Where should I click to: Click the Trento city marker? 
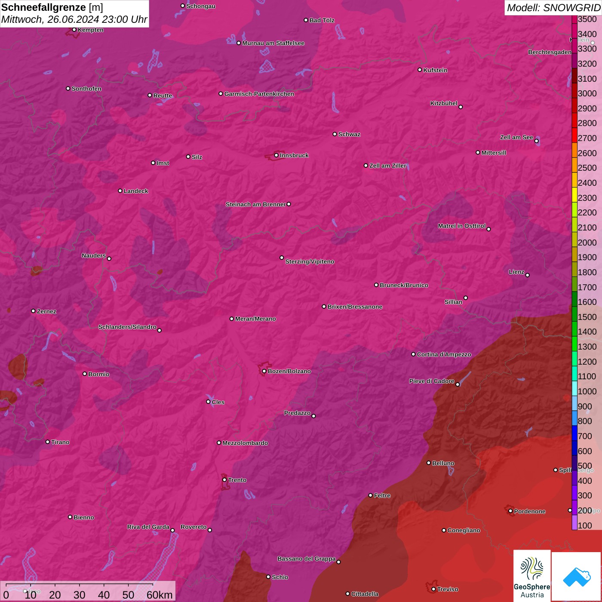224,480
